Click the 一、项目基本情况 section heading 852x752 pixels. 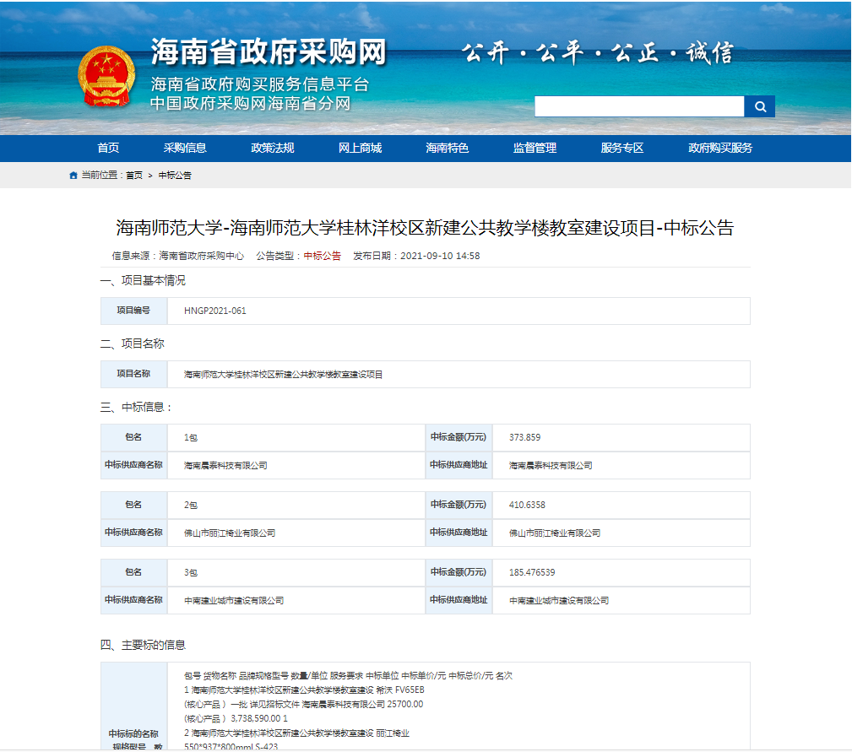point(143,281)
